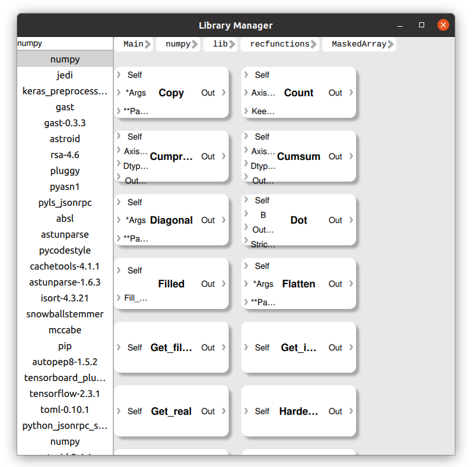Viewport: 472px width, 467px height.
Task: Select keras_preprocess... in the list
Action: tap(65, 91)
